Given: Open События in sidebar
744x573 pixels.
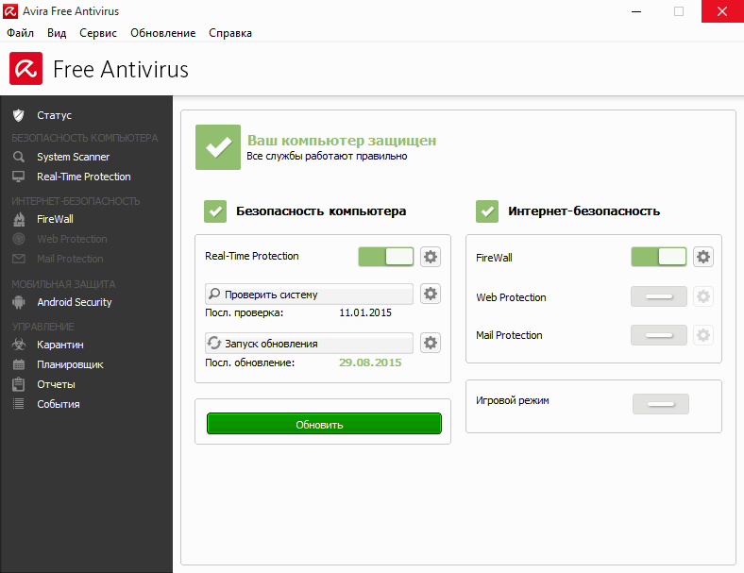Looking at the screenshot, I should [x=59, y=404].
